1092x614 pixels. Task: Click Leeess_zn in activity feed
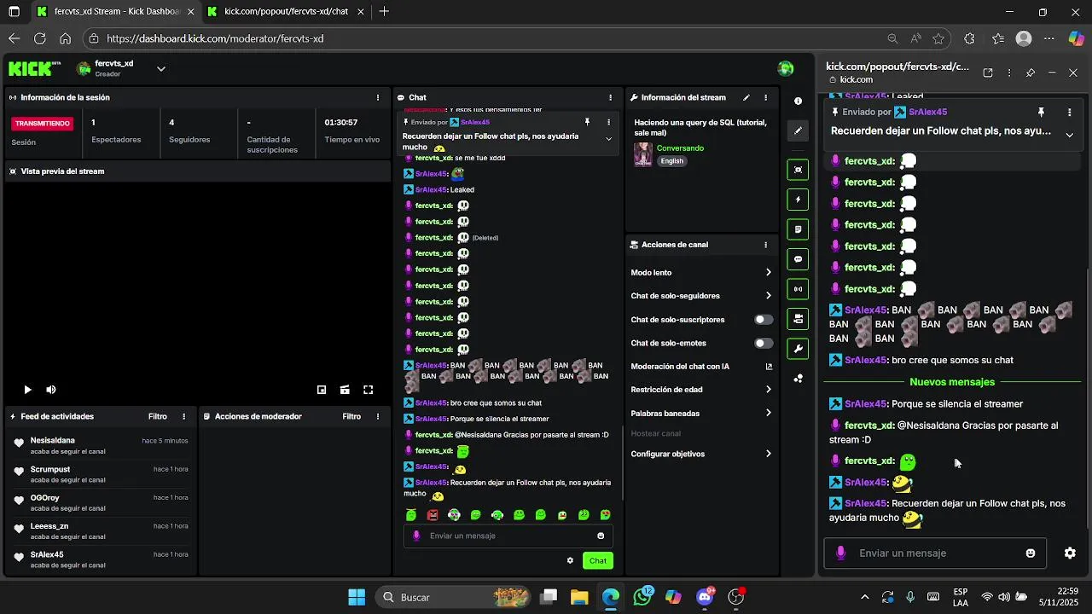tap(49, 526)
